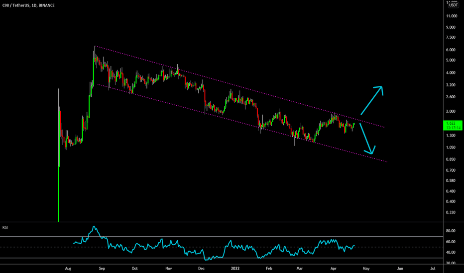Click the current price label 1.622
Image resolution: width=464 pixels, height=273 pixels.
(x=451, y=124)
